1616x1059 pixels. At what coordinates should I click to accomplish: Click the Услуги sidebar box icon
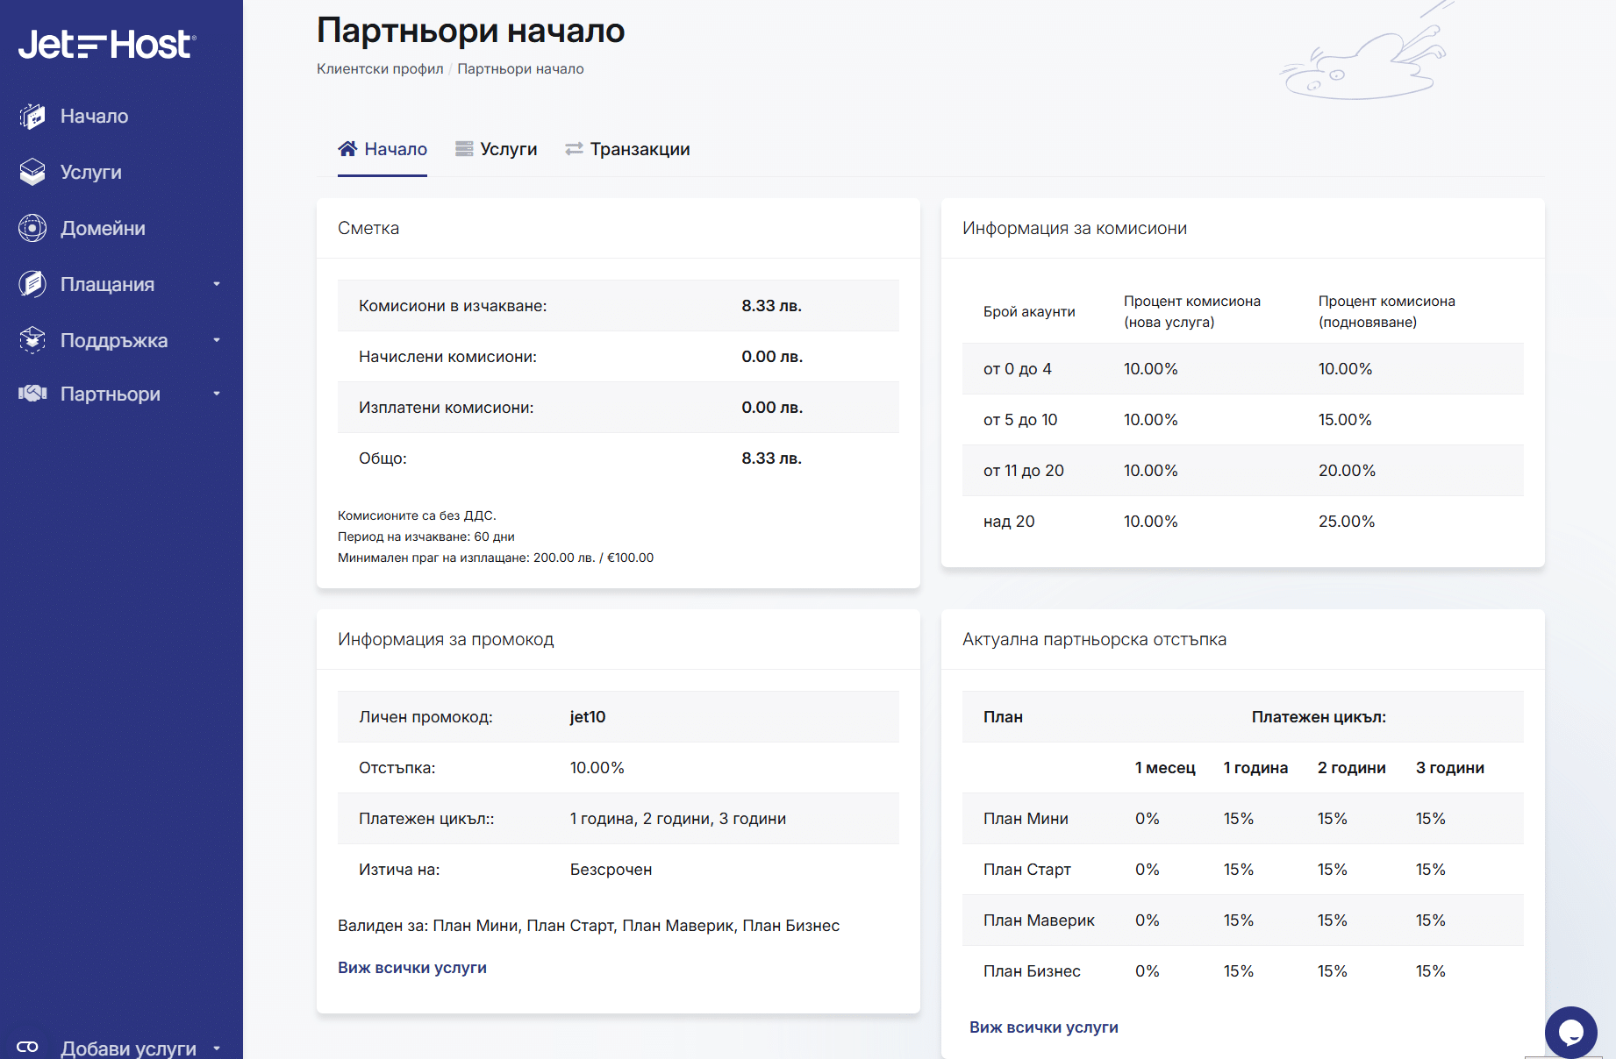pos(32,172)
